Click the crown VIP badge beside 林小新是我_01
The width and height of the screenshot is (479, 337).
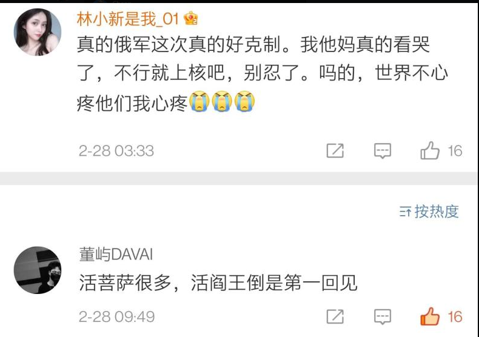click(190, 18)
